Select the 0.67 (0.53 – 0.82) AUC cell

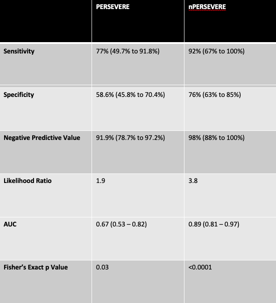click(121, 224)
